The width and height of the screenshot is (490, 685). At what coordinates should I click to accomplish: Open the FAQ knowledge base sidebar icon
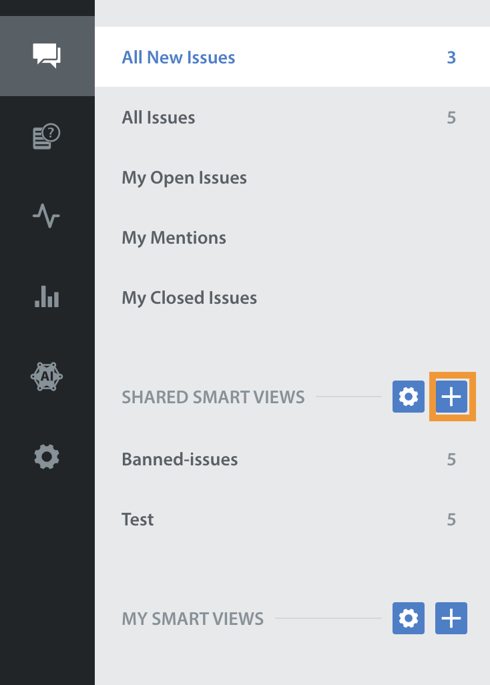[47, 136]
